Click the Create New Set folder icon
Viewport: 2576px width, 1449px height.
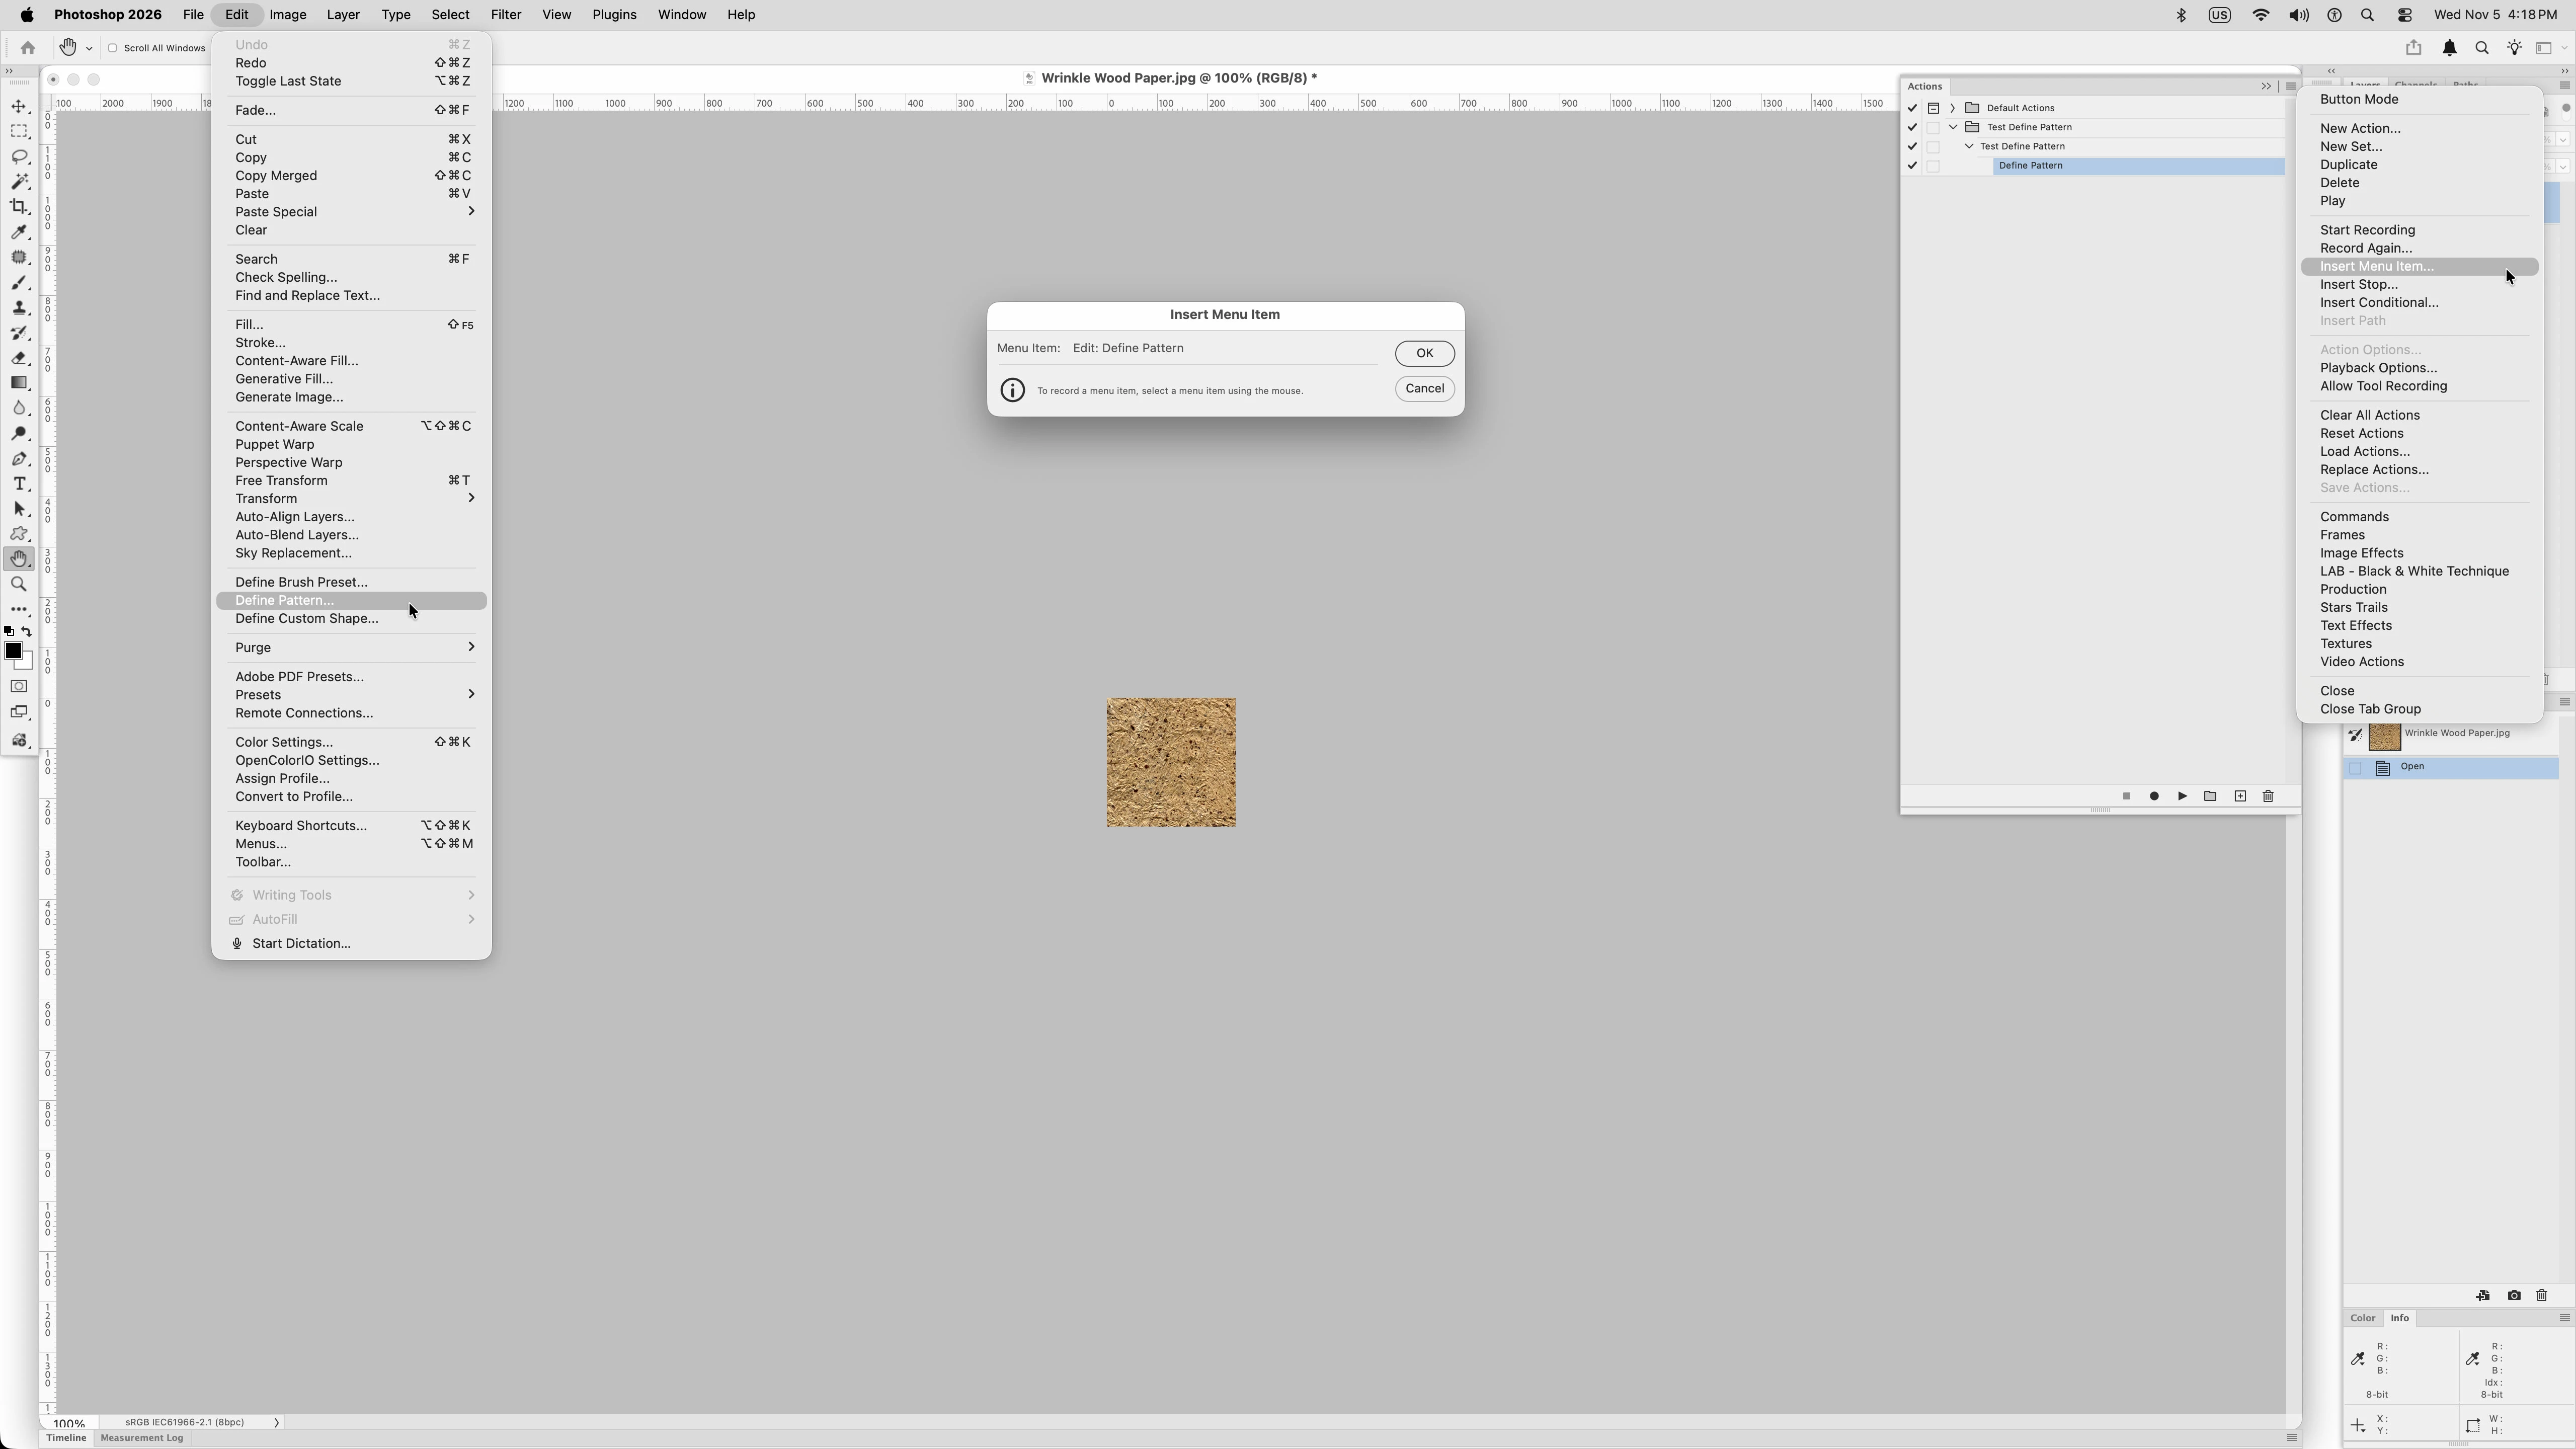click(2210, 796)
